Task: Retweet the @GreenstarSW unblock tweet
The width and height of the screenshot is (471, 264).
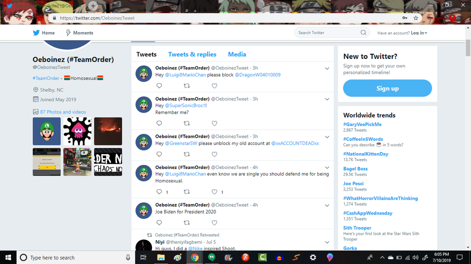Action: [187, 154]
